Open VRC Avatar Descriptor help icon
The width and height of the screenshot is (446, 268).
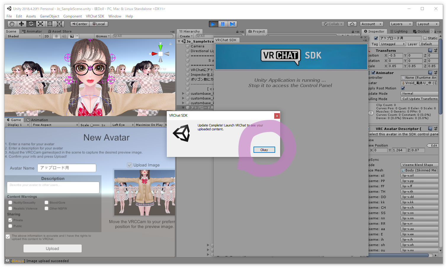(430, 129)
